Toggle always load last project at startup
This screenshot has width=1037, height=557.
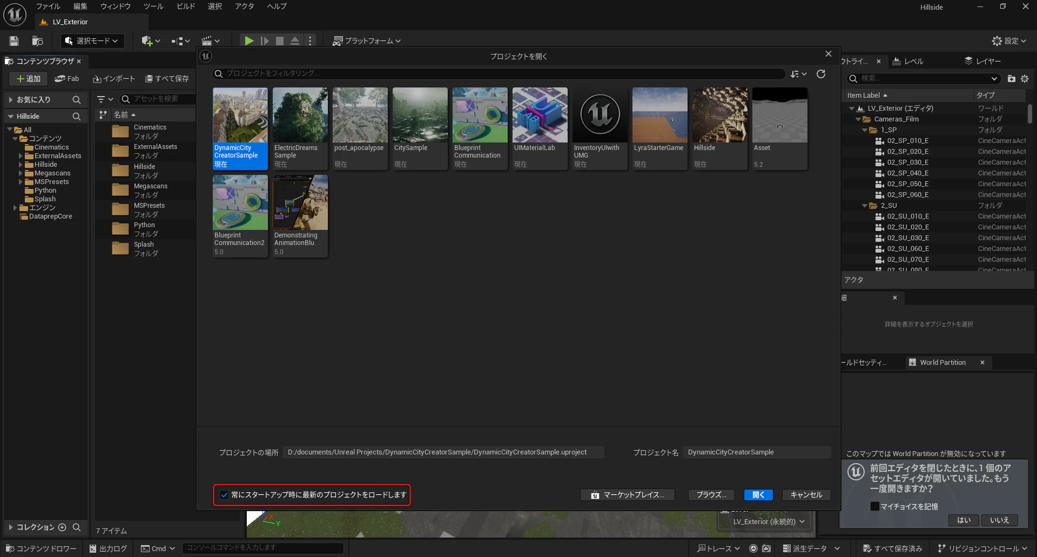[224, 495]
